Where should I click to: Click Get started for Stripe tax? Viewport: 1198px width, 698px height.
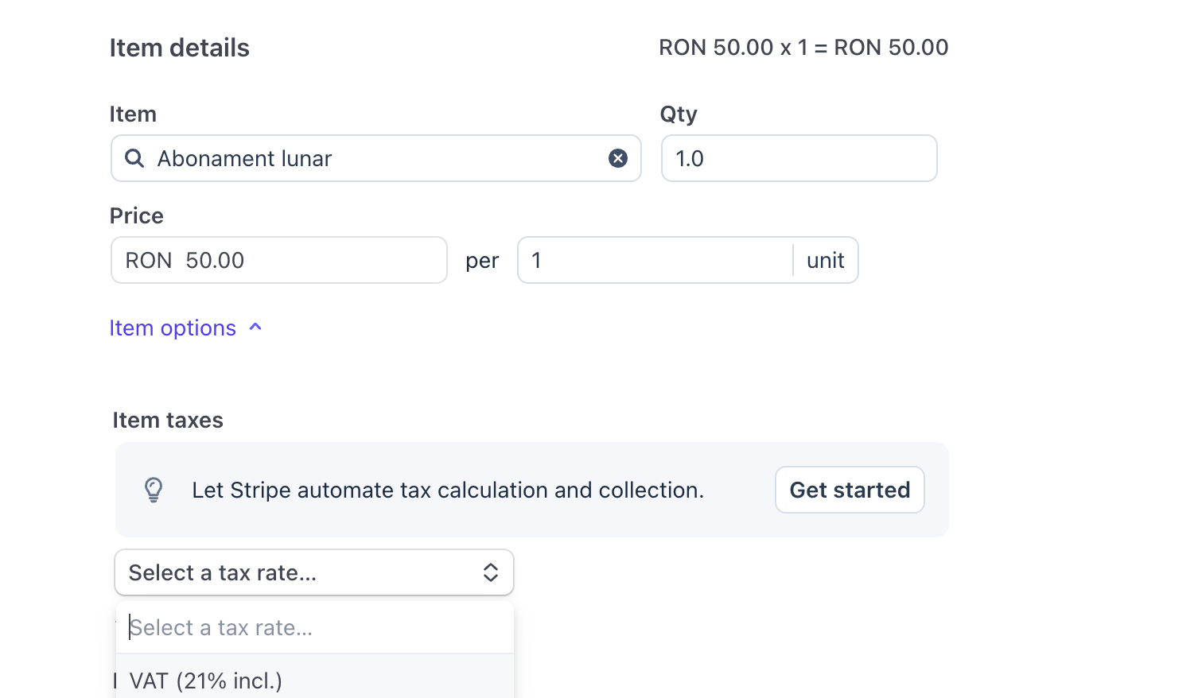click(x=850, y=490)
